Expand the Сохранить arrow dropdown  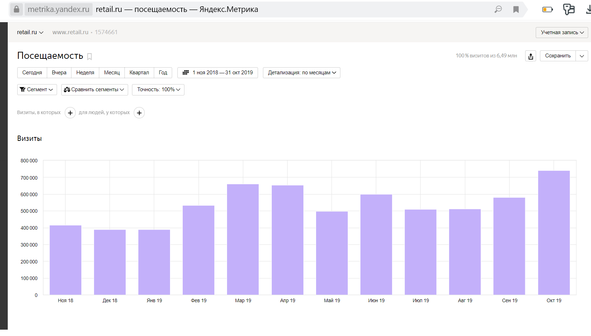pyautogui.click(x=582, y=56)
